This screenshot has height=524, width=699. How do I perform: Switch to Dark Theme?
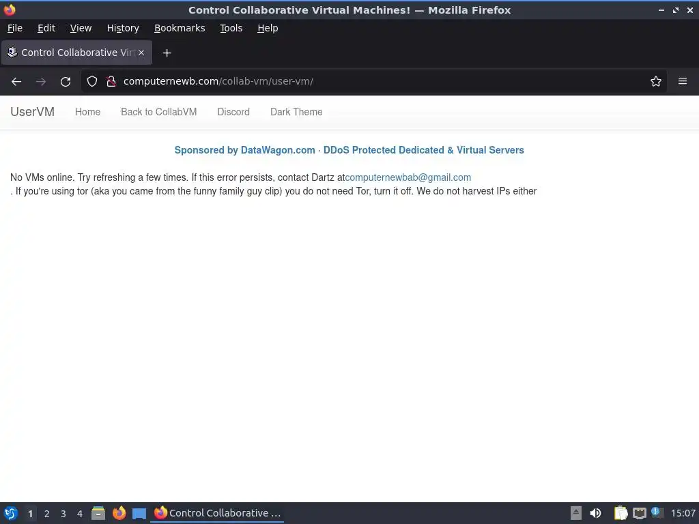pyautogui.click(x=296, y=112)
